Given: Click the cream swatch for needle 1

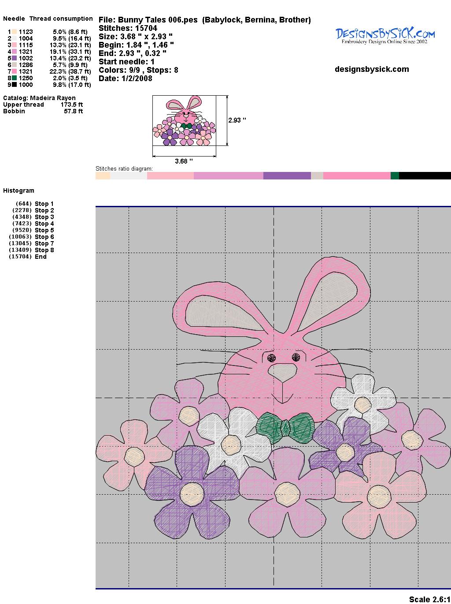Looking at the screenshot, I should (x=15, y=32).
